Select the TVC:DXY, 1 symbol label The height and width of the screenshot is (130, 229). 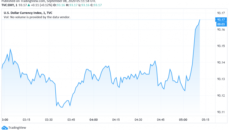pos(9,5)
